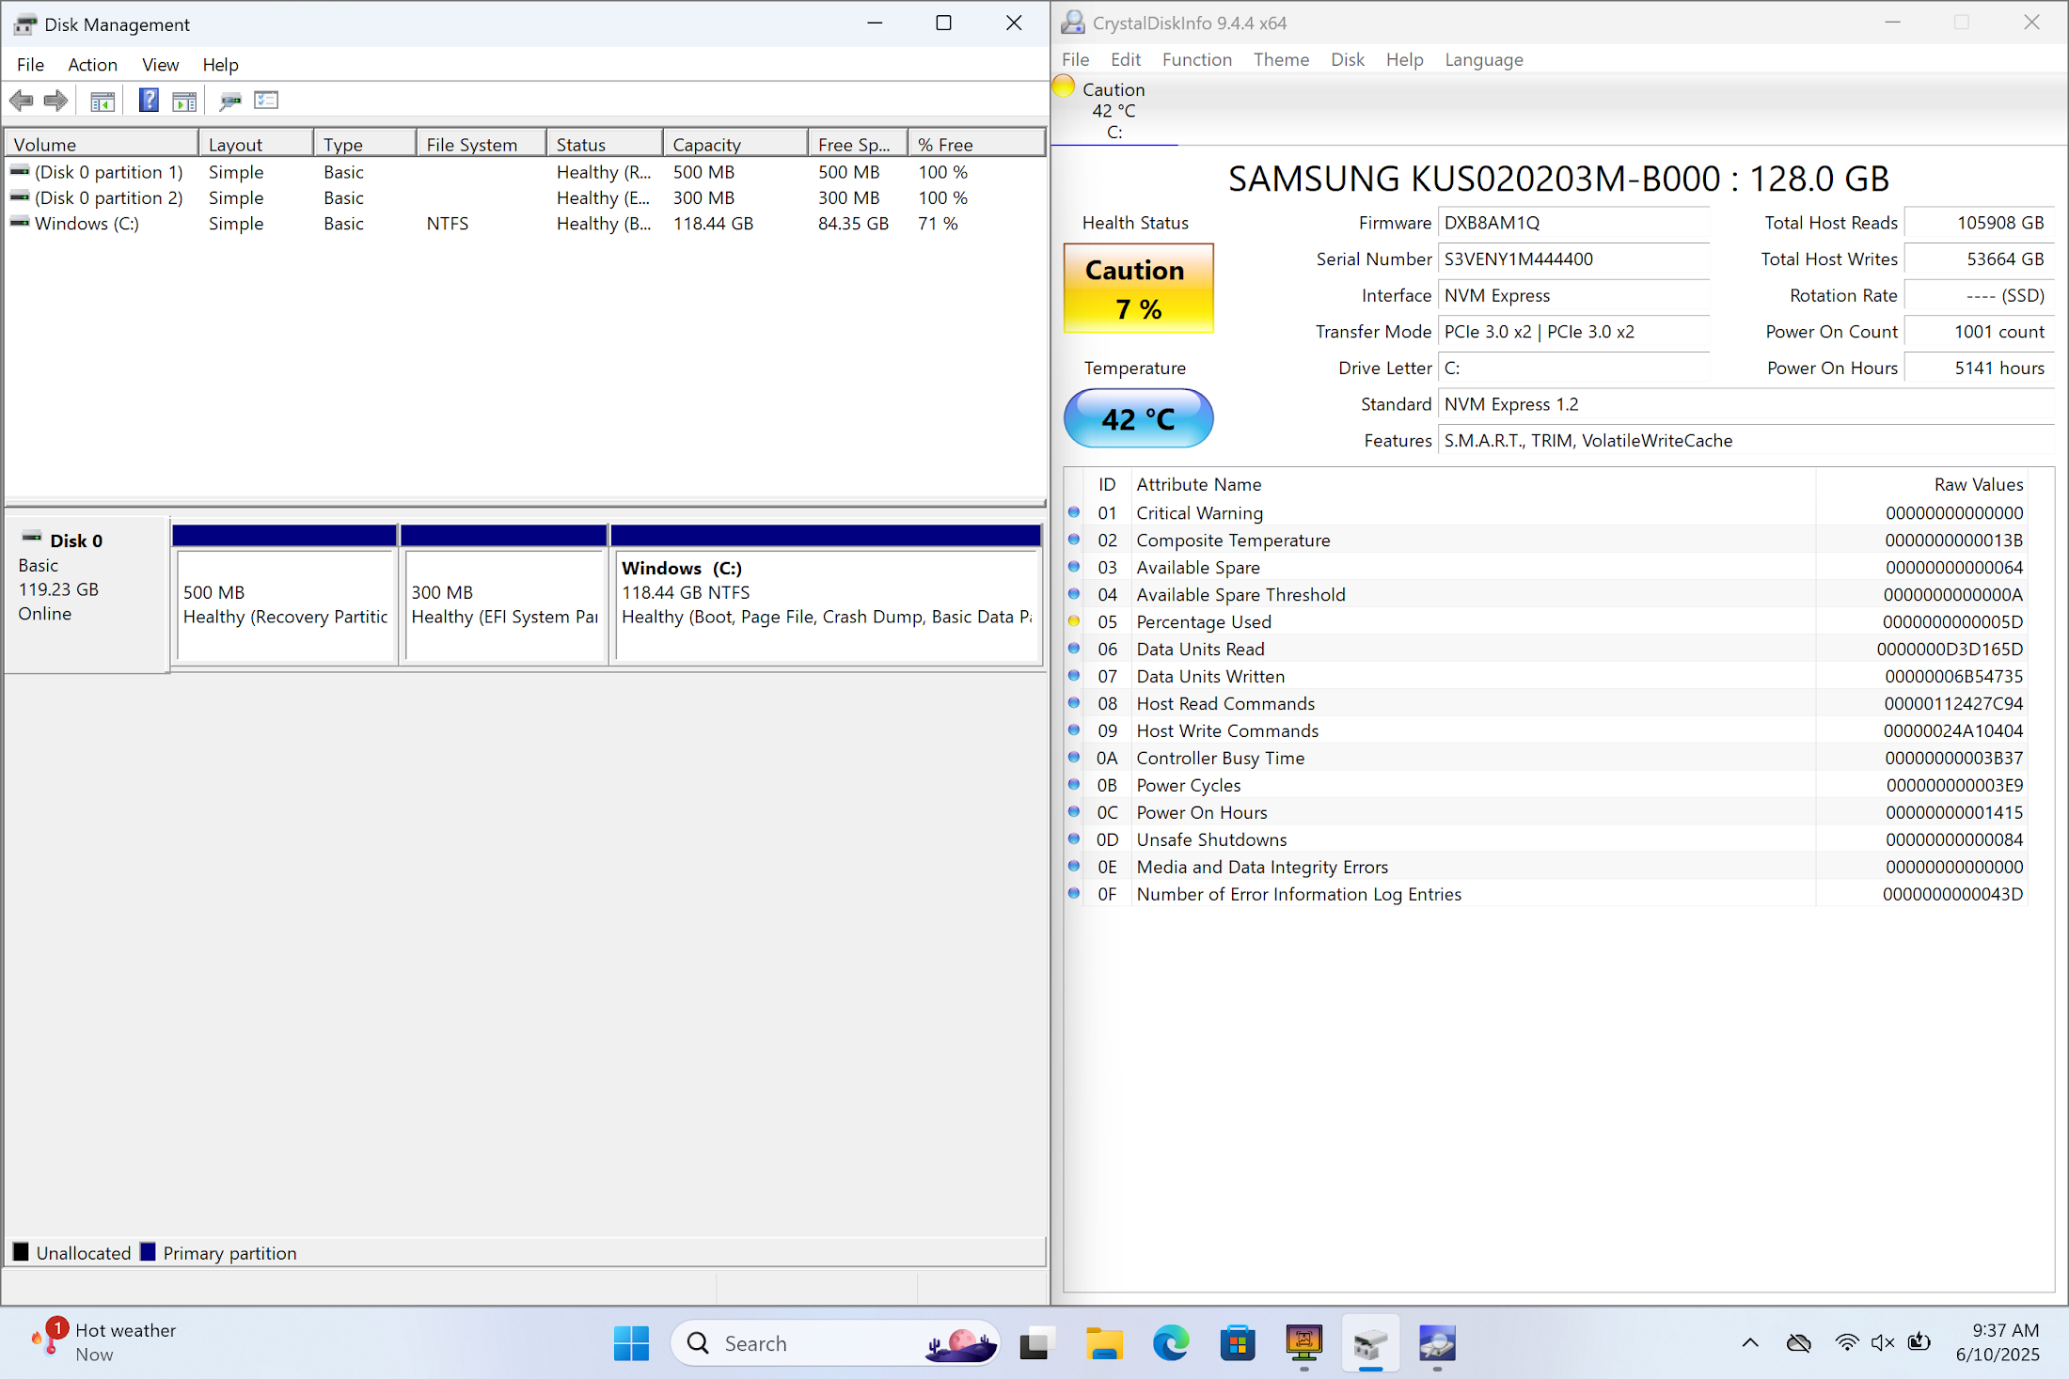This screenshot has height=1379, width=2069.
Task: Open the Windows Start button
Action: coord(631,1343)
